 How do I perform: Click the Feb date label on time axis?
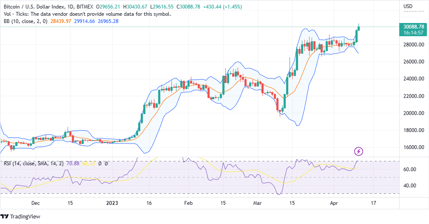188,203
